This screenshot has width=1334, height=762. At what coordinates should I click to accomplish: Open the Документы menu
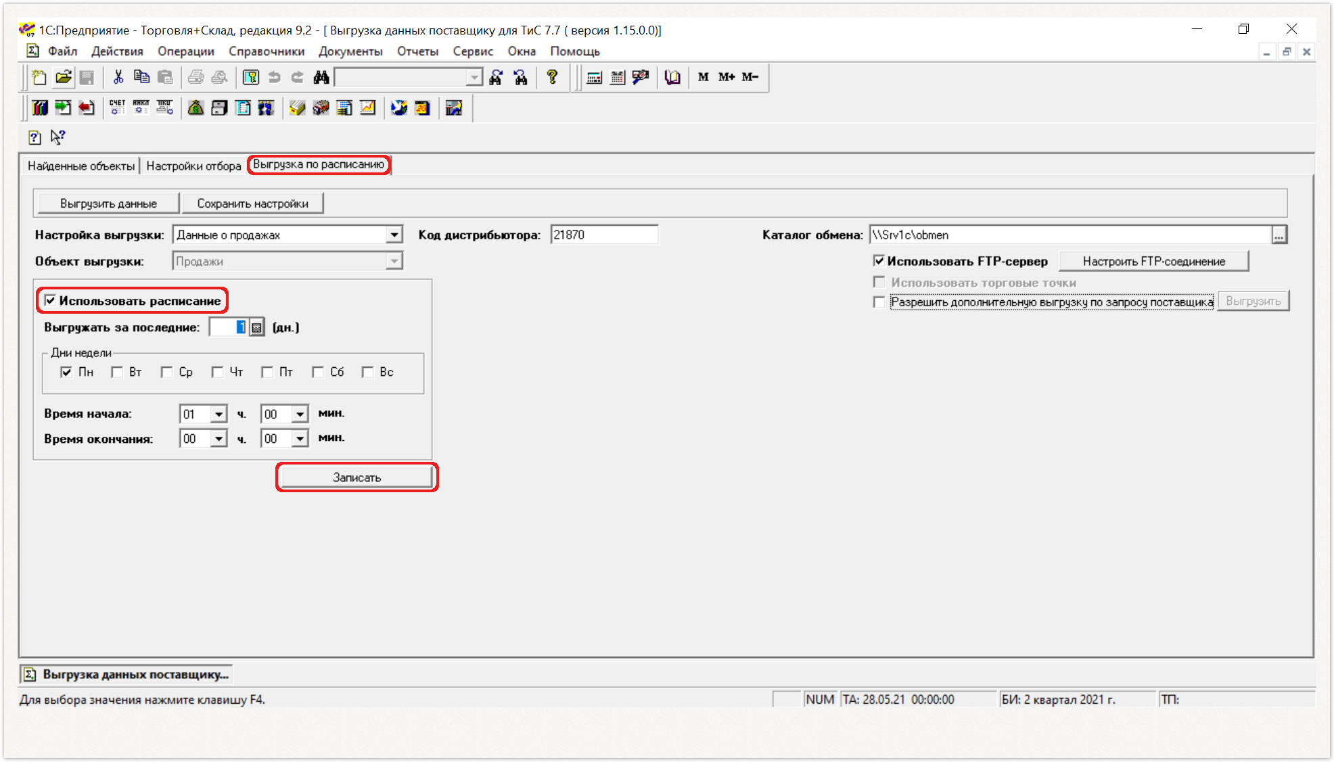(x=350, y=51)
